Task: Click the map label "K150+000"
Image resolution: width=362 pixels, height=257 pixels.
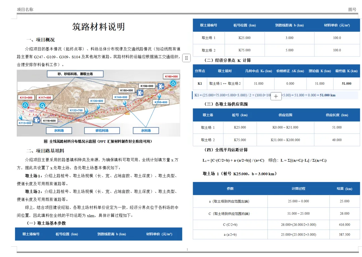Action: (126, 90)
